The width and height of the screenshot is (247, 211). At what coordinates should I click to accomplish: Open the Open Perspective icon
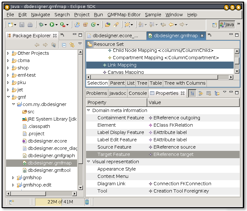(x=215, y=25)
